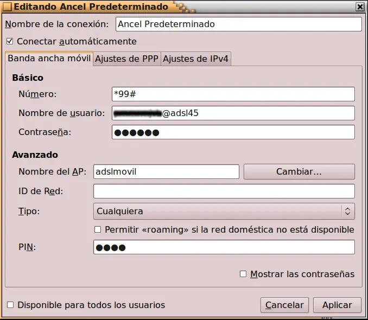Check Disponible para todos los usuarios

pyautogui.click(x=10, y=305)
